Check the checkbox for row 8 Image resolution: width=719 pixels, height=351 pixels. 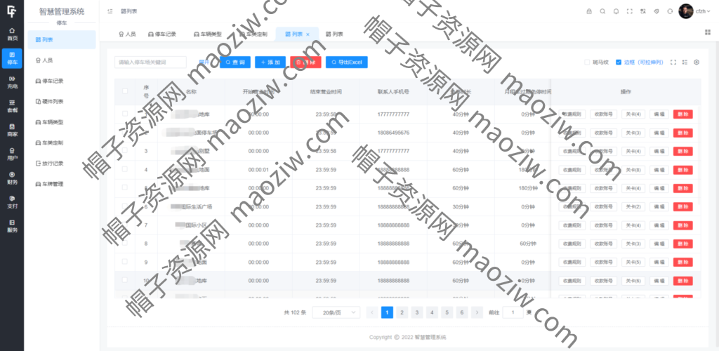point(125,243)
